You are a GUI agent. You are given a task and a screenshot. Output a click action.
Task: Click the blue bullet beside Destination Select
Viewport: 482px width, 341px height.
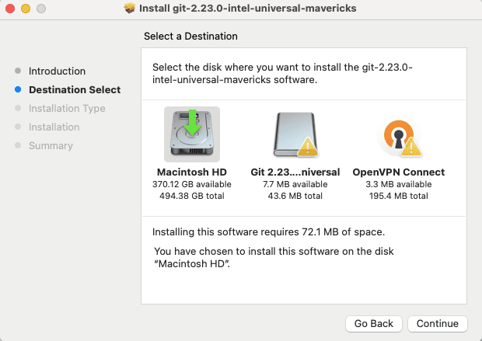pyautogui.click(x=18, y=90)
